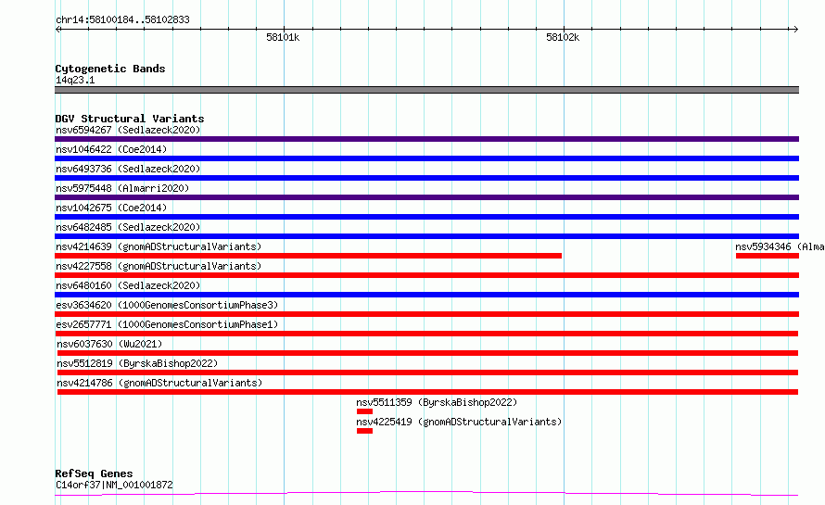Screen dimensions: 825x505
Task: Click the nsv6037630 (Wu2021) label
Action: [x=109, y=344]
